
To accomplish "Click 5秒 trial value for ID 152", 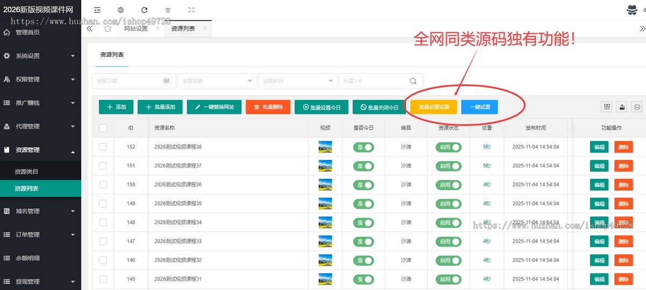I will click(x=487, y=147).
